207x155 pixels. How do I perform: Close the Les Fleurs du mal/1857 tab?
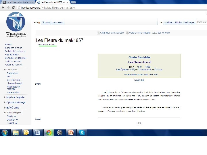click(67, 2)
